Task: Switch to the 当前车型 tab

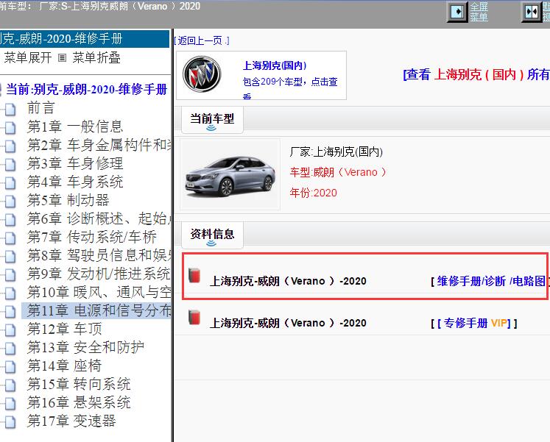Action: click(212, 119)
